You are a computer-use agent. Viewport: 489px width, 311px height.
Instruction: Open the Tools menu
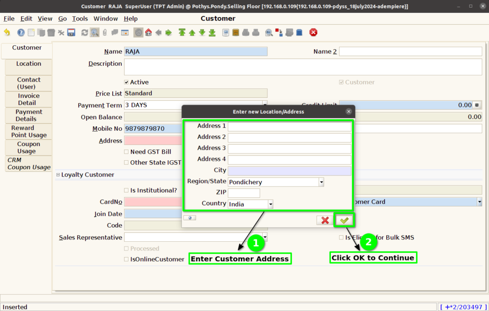[x=80, y=19]
